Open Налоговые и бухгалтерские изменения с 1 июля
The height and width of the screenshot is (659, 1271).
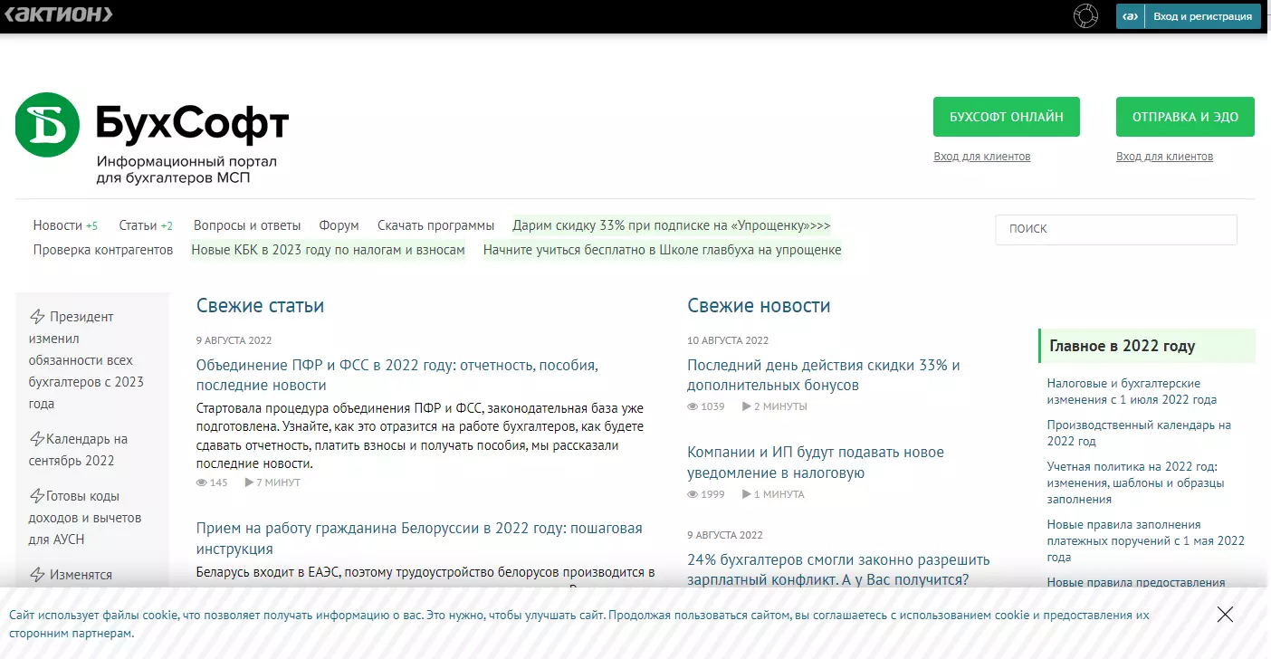(x=1132, y=391)
